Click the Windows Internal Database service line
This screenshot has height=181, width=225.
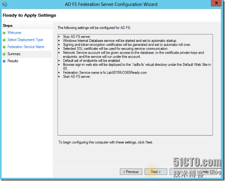(x=120, y=41)
